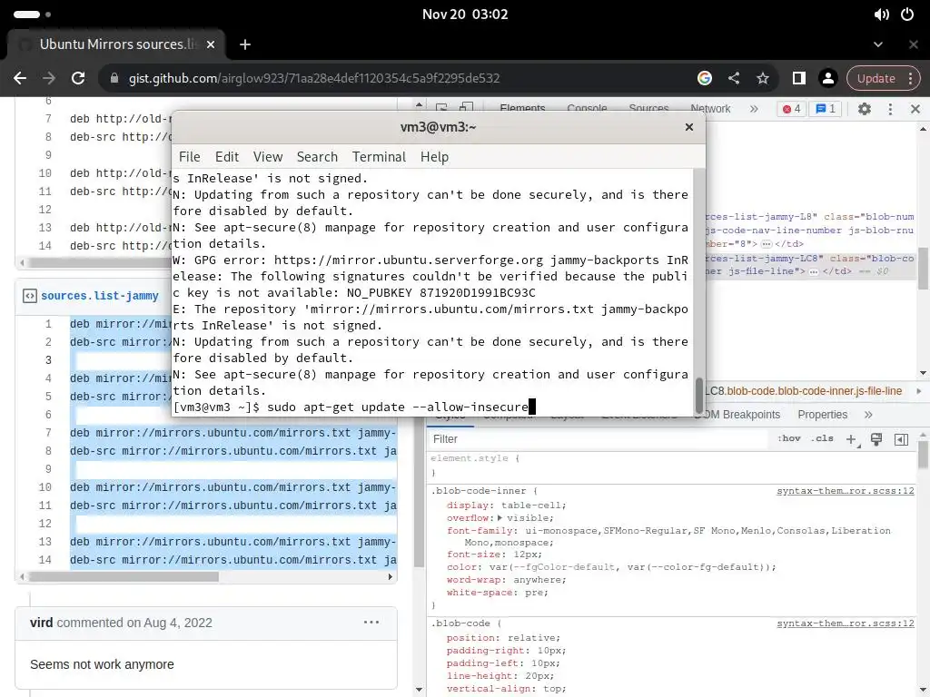
Task: Add a new style rule with plus icon
Action: pos(851,439)
